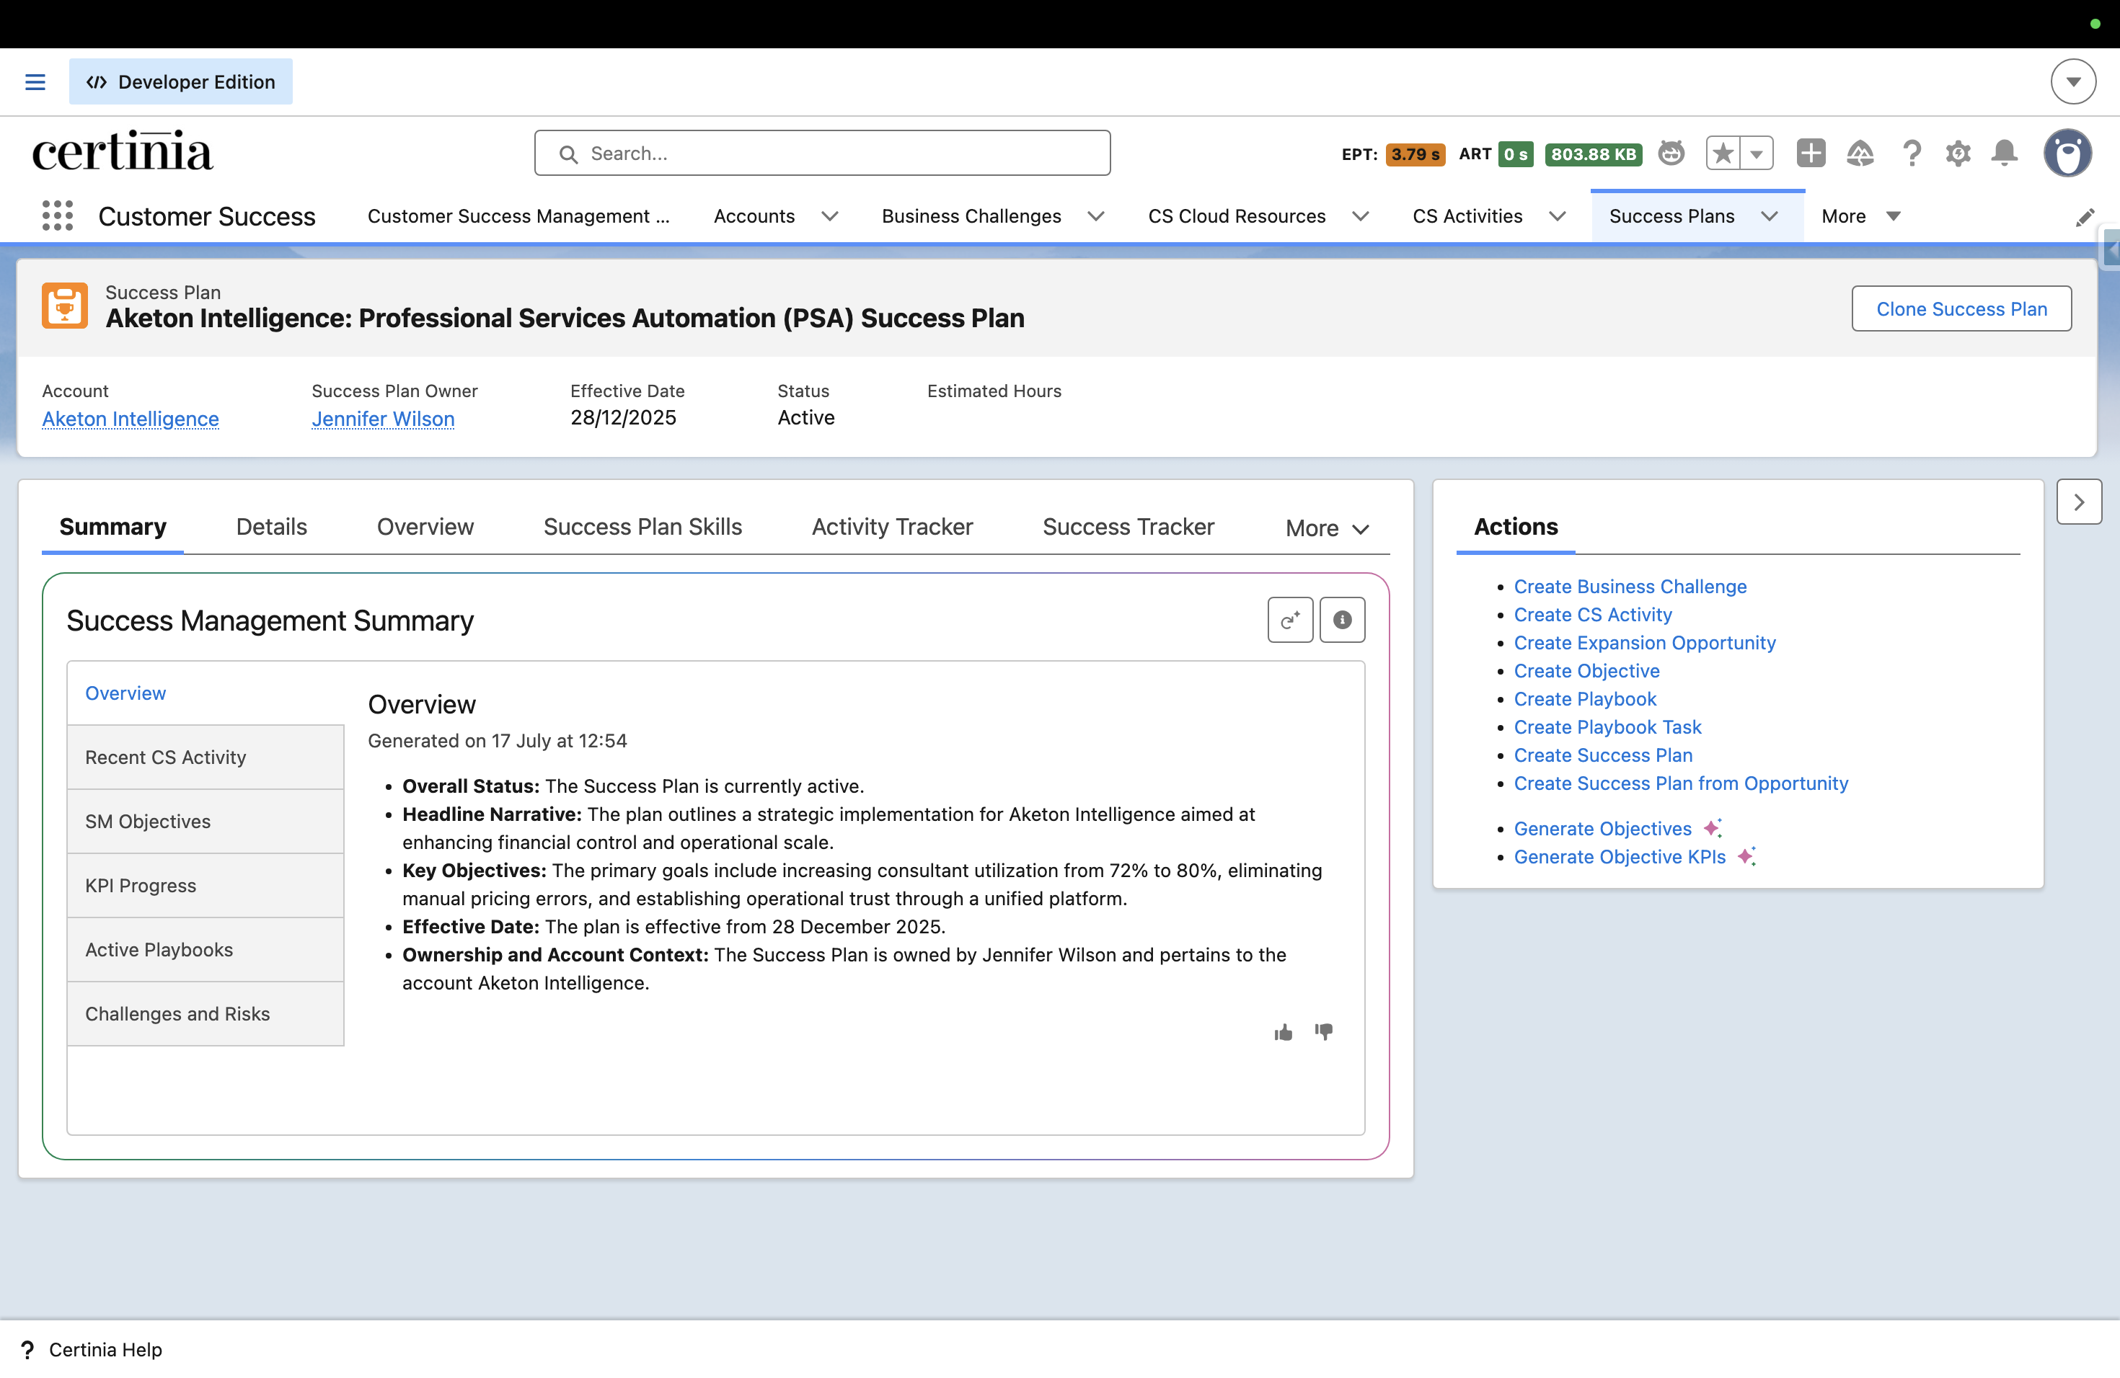Open the CS Cloud Resources dropdown chevron
2120x1378 pixels.
pos(1360,216)
